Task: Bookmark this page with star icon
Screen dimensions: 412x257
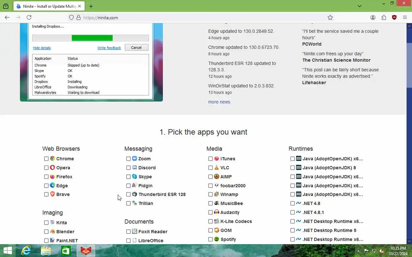Action: pyautogui.click(x=330, y=18)
